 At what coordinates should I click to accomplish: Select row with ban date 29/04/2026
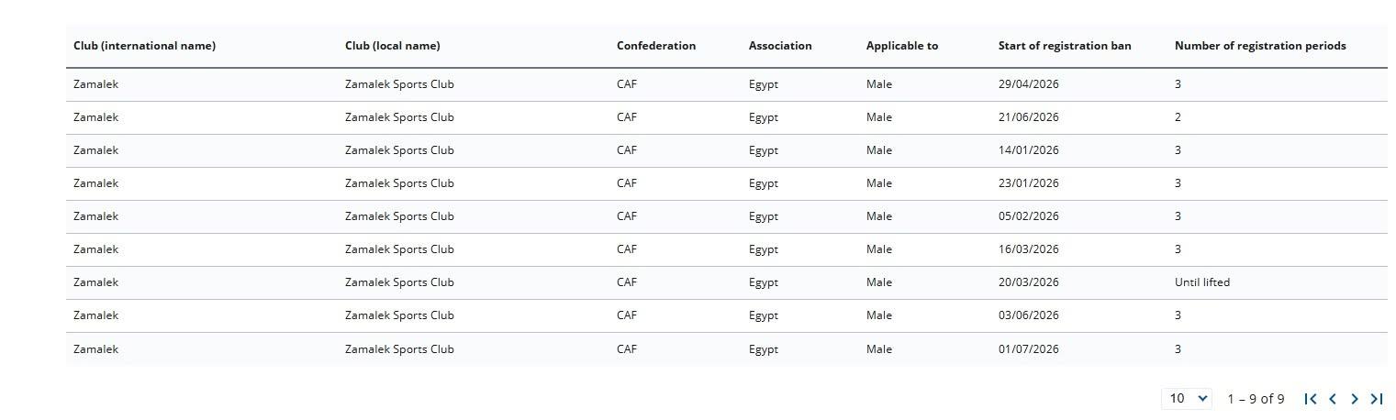click(x=727, y=84)
